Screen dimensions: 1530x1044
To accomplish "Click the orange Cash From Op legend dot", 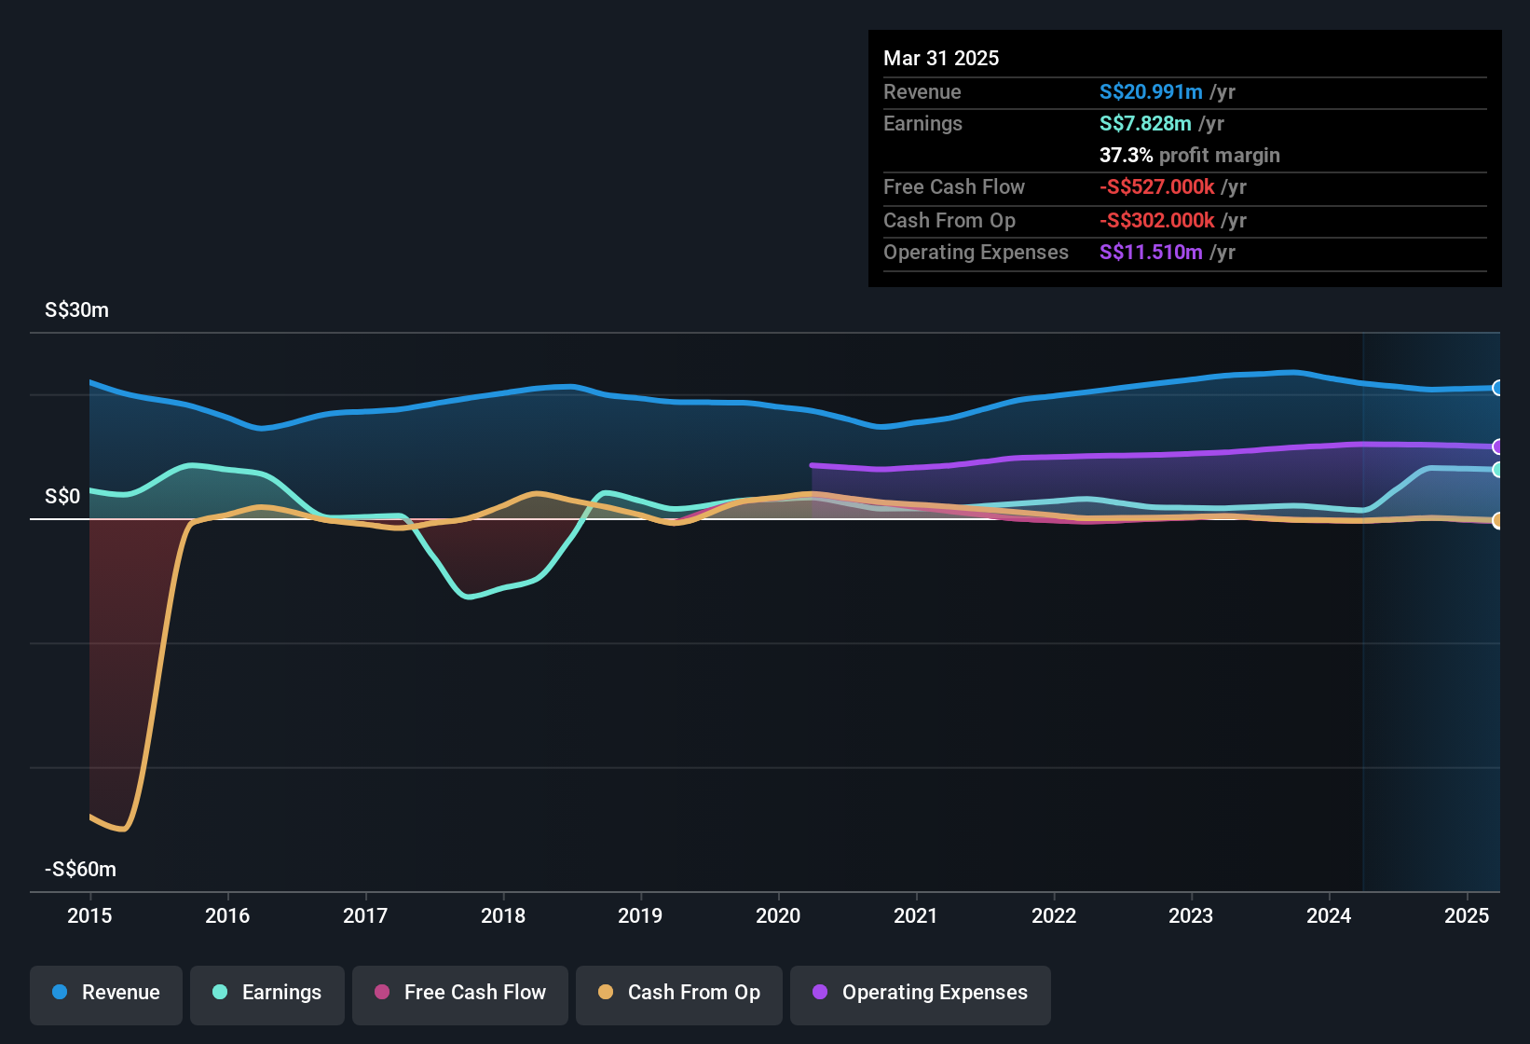I will pyautogui.click(x=606, y=993).
